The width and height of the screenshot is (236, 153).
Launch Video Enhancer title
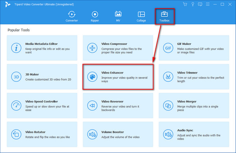(112, 73)
